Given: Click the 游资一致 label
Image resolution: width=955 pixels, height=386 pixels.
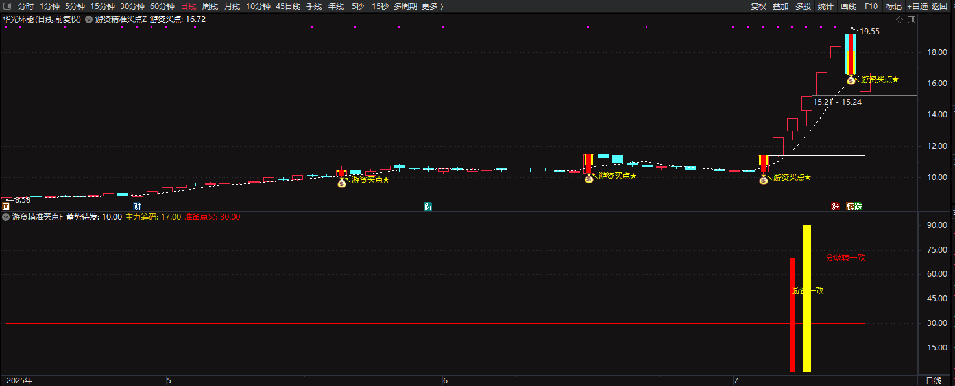Looking at the screenshot, I should tap(808, 291).
